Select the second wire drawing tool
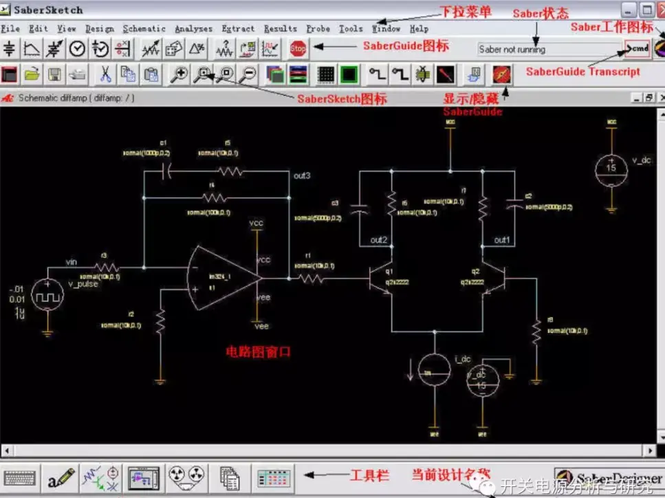This screenshot has width=665, height=498. coord(400,75)
